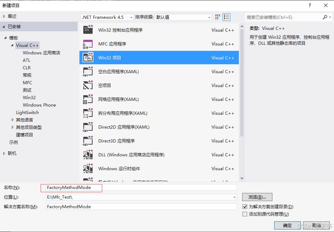Click the search magnifier icon

[x=325, y=17]
